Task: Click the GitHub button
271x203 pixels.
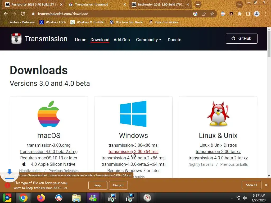Action: pyautogui.click(x=241, y=39)
